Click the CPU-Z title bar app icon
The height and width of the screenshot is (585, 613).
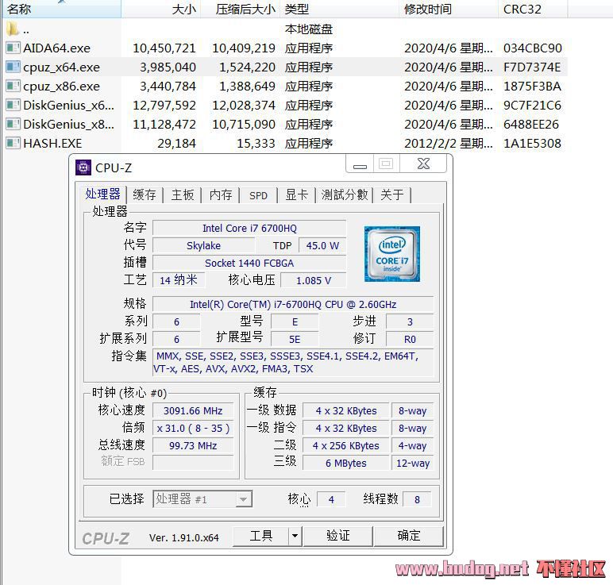pyautogui.click(x=83, y=167)
